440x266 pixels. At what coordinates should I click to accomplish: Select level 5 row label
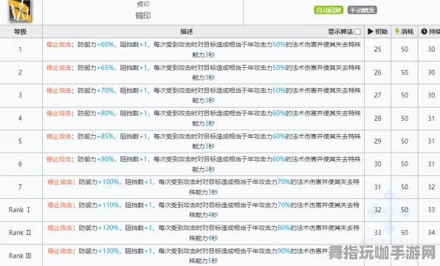pos(20,141)
